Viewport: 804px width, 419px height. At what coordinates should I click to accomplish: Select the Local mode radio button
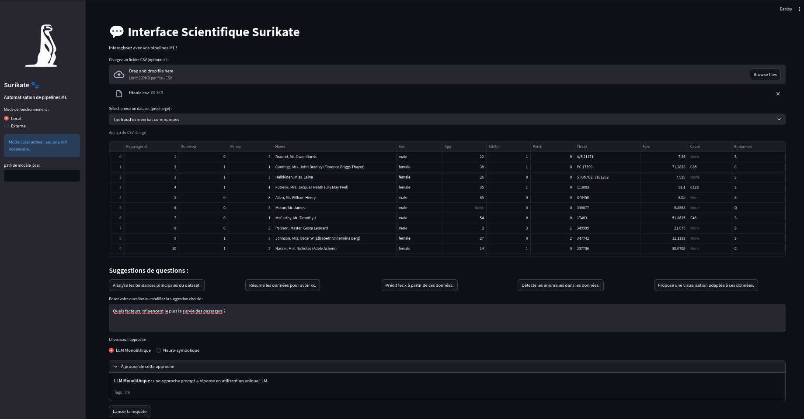(7, 118)
